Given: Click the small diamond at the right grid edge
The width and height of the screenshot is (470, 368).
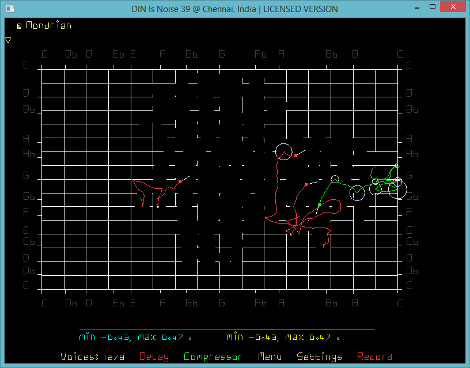Looking at the screenshot, I should pos(397,166).
